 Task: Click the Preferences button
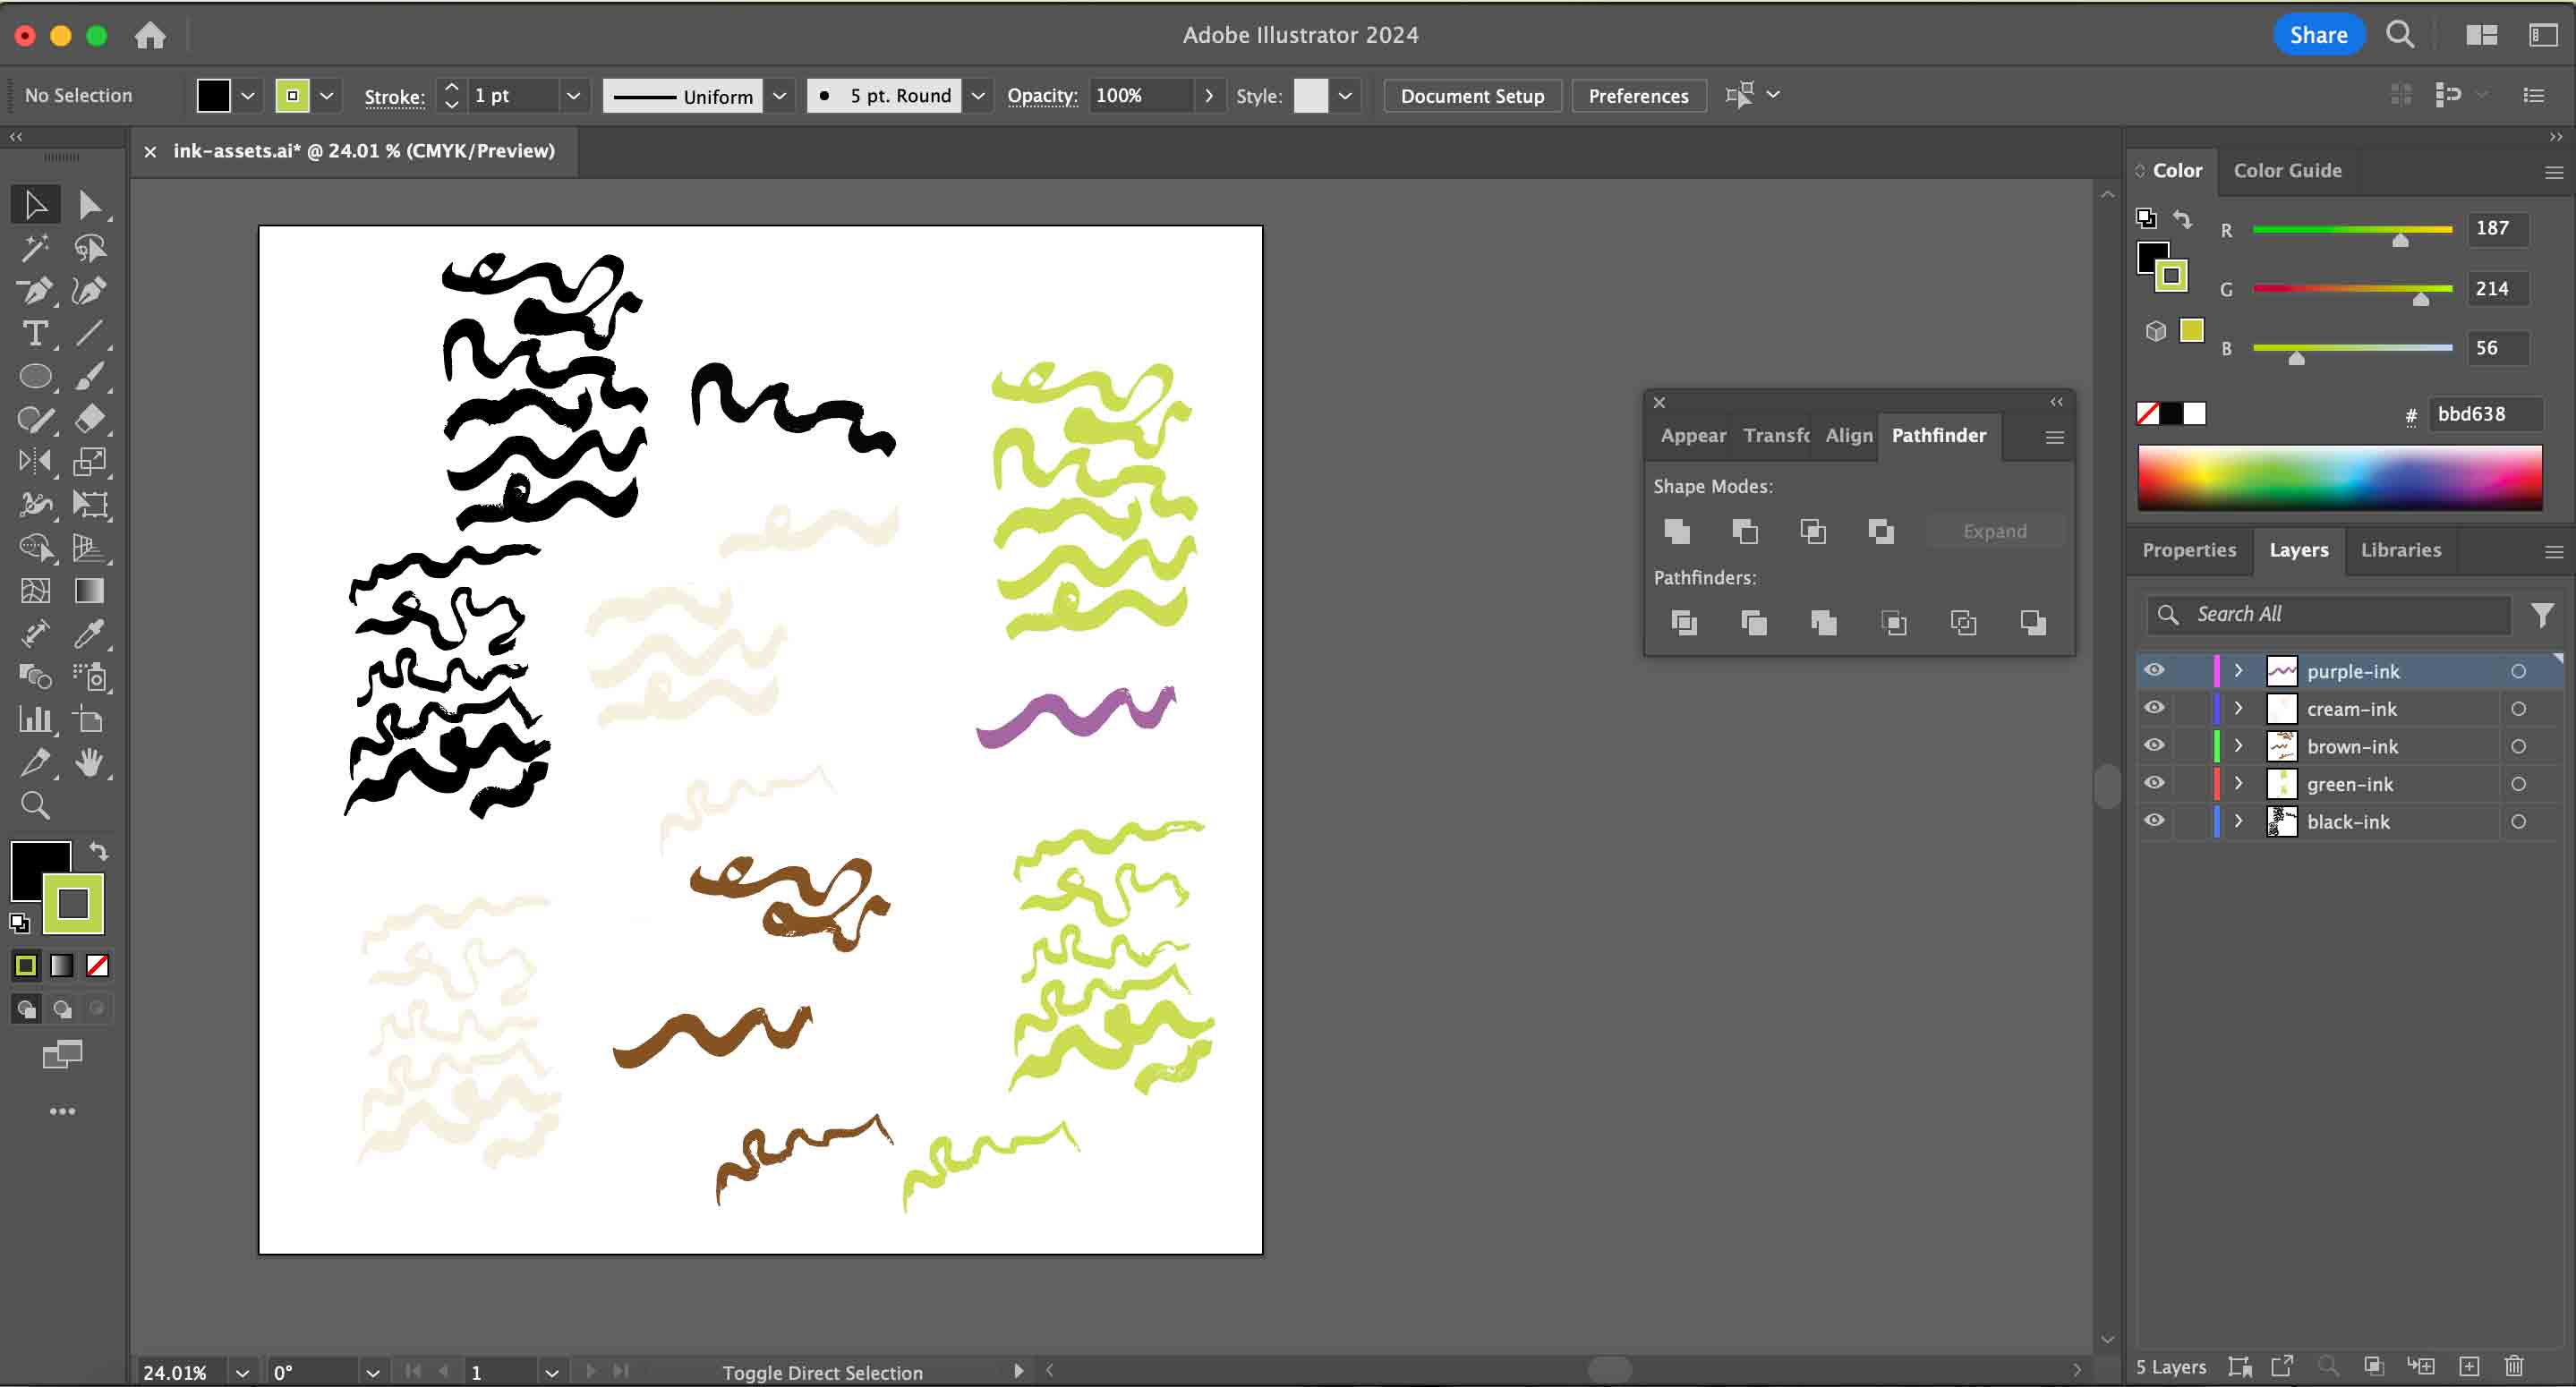pyautogui.click(x=1638, y=96)
